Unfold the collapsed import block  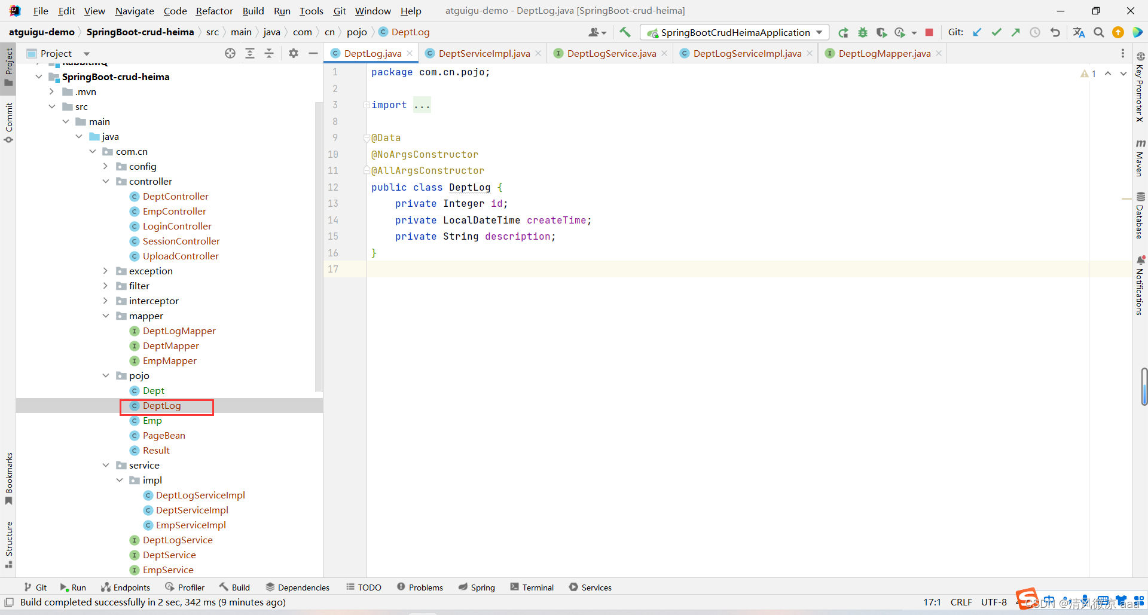coord(367,105)
